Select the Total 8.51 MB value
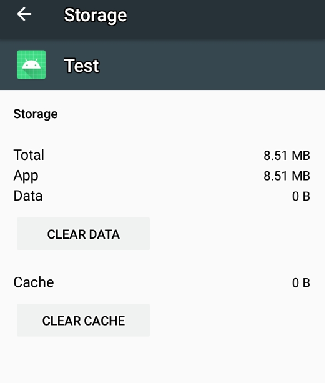This screenshot has height=383, width=329. (287, 156)
